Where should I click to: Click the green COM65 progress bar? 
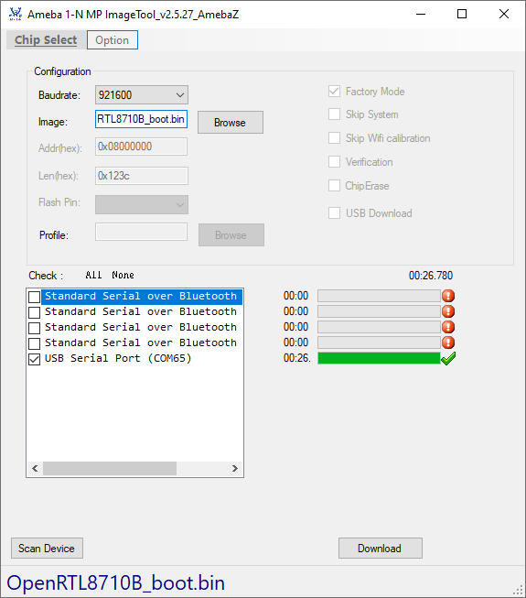coord(379,358)
